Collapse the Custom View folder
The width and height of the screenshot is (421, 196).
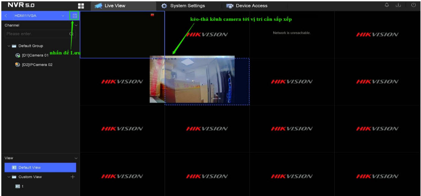click(x=9, y=177)
